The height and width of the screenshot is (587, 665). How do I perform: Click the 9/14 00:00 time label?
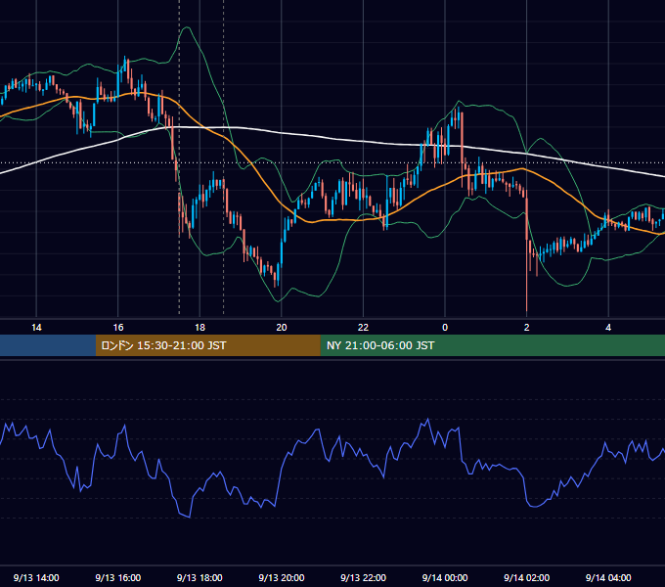click(x=445, y=577)
